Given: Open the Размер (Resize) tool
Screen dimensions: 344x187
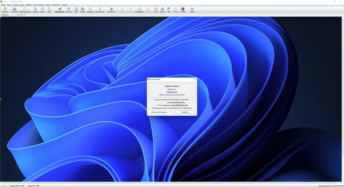Looking at the screenshot, I should tap(83, 9).
